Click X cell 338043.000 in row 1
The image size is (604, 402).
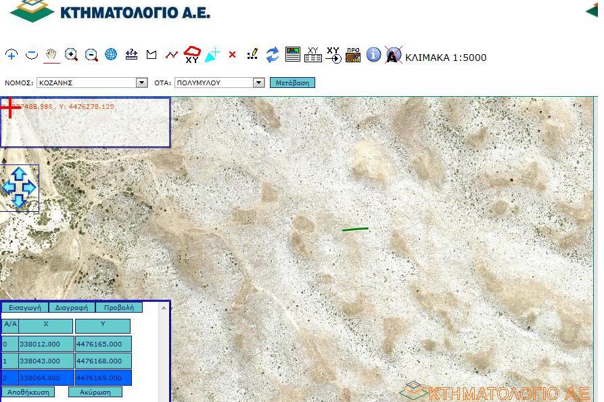46,361
